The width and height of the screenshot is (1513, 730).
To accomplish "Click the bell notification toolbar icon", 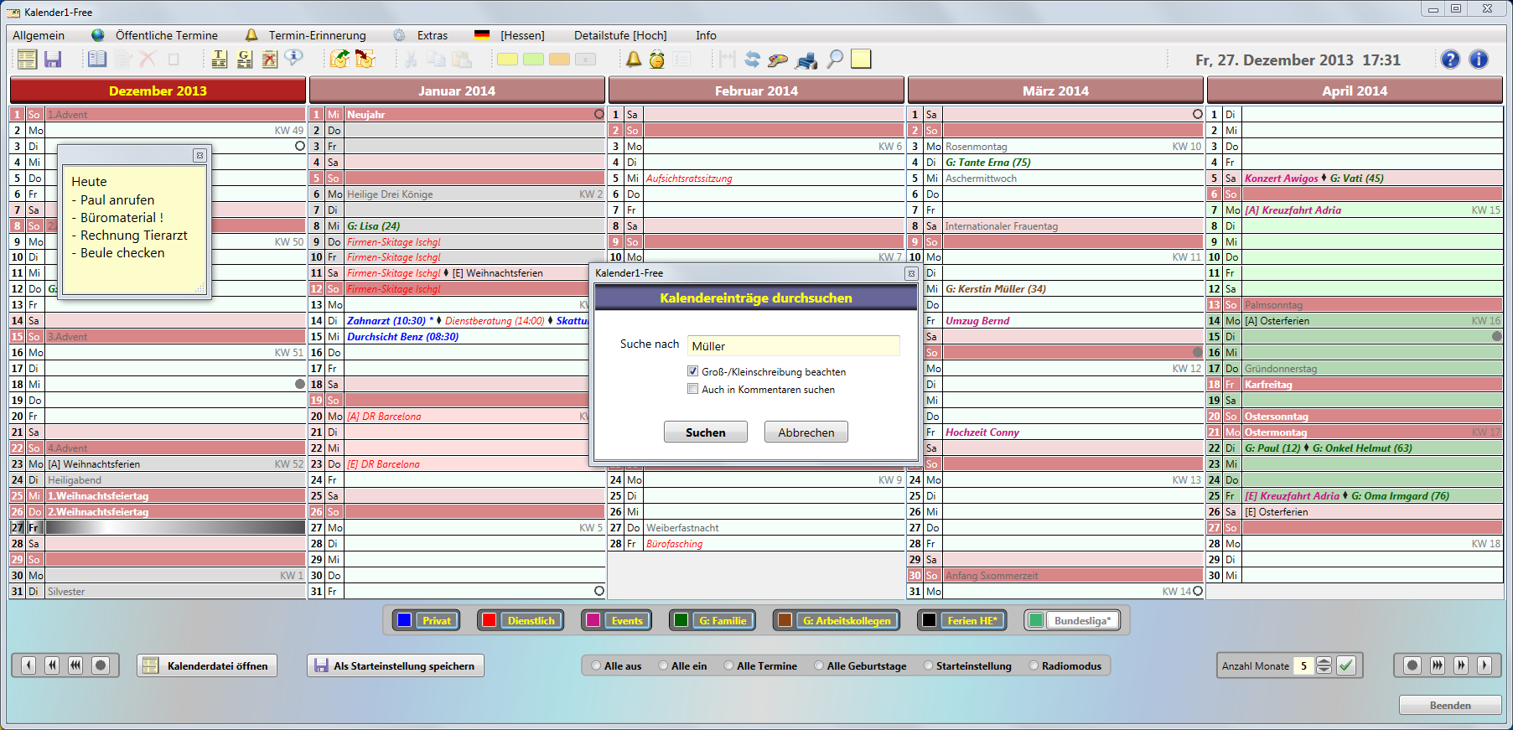I will click(634, 60).
